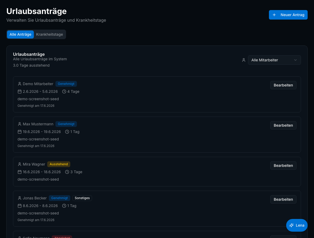Click clock icon beside 4 Tage
Screen dimensions: 314x238
[x=64, y=91]
